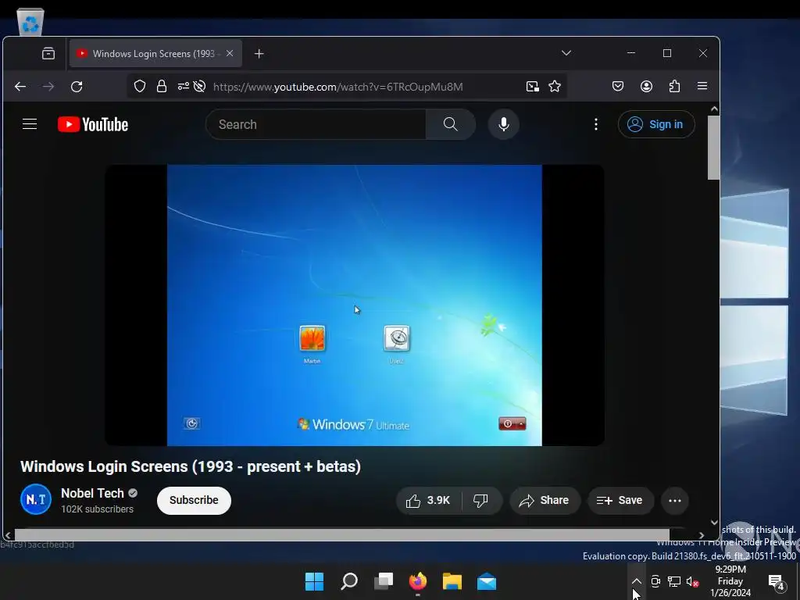
Task: Open the Windows Start menu
Action: (x=314, y=581)
